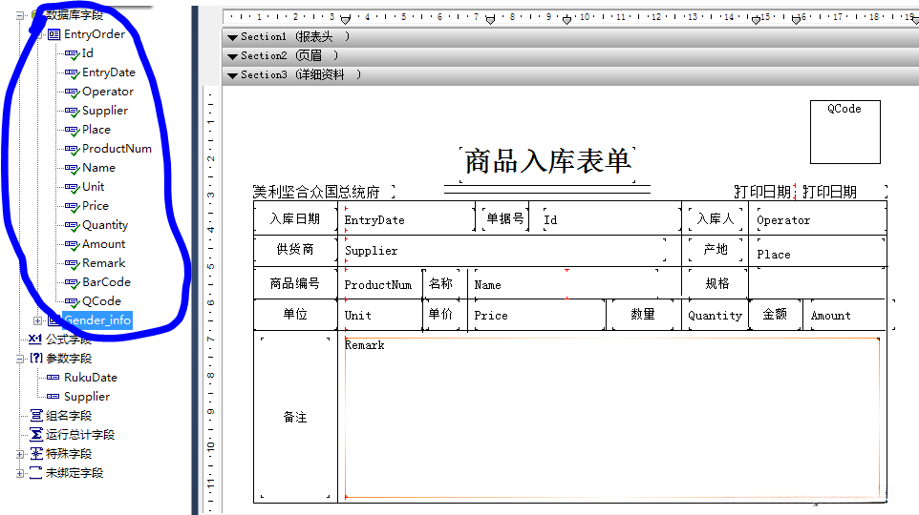This screenshot has height=515, width=919.
Task: Collapse Section3 details band
Action: click(232, 74)
